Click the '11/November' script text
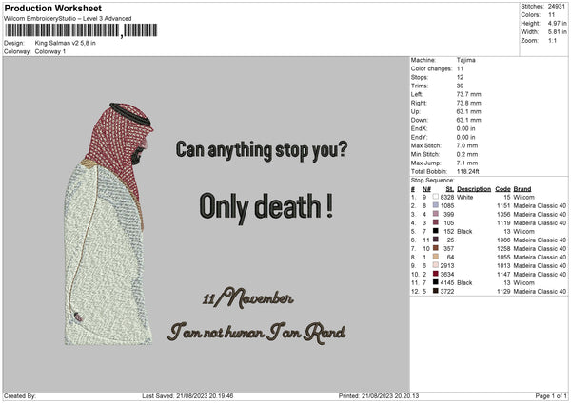Screen dimensions: 571x403 tap(248, 297)
